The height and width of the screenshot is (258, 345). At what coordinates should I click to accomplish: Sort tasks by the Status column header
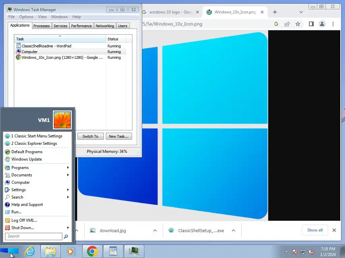(x=116, y=39)
